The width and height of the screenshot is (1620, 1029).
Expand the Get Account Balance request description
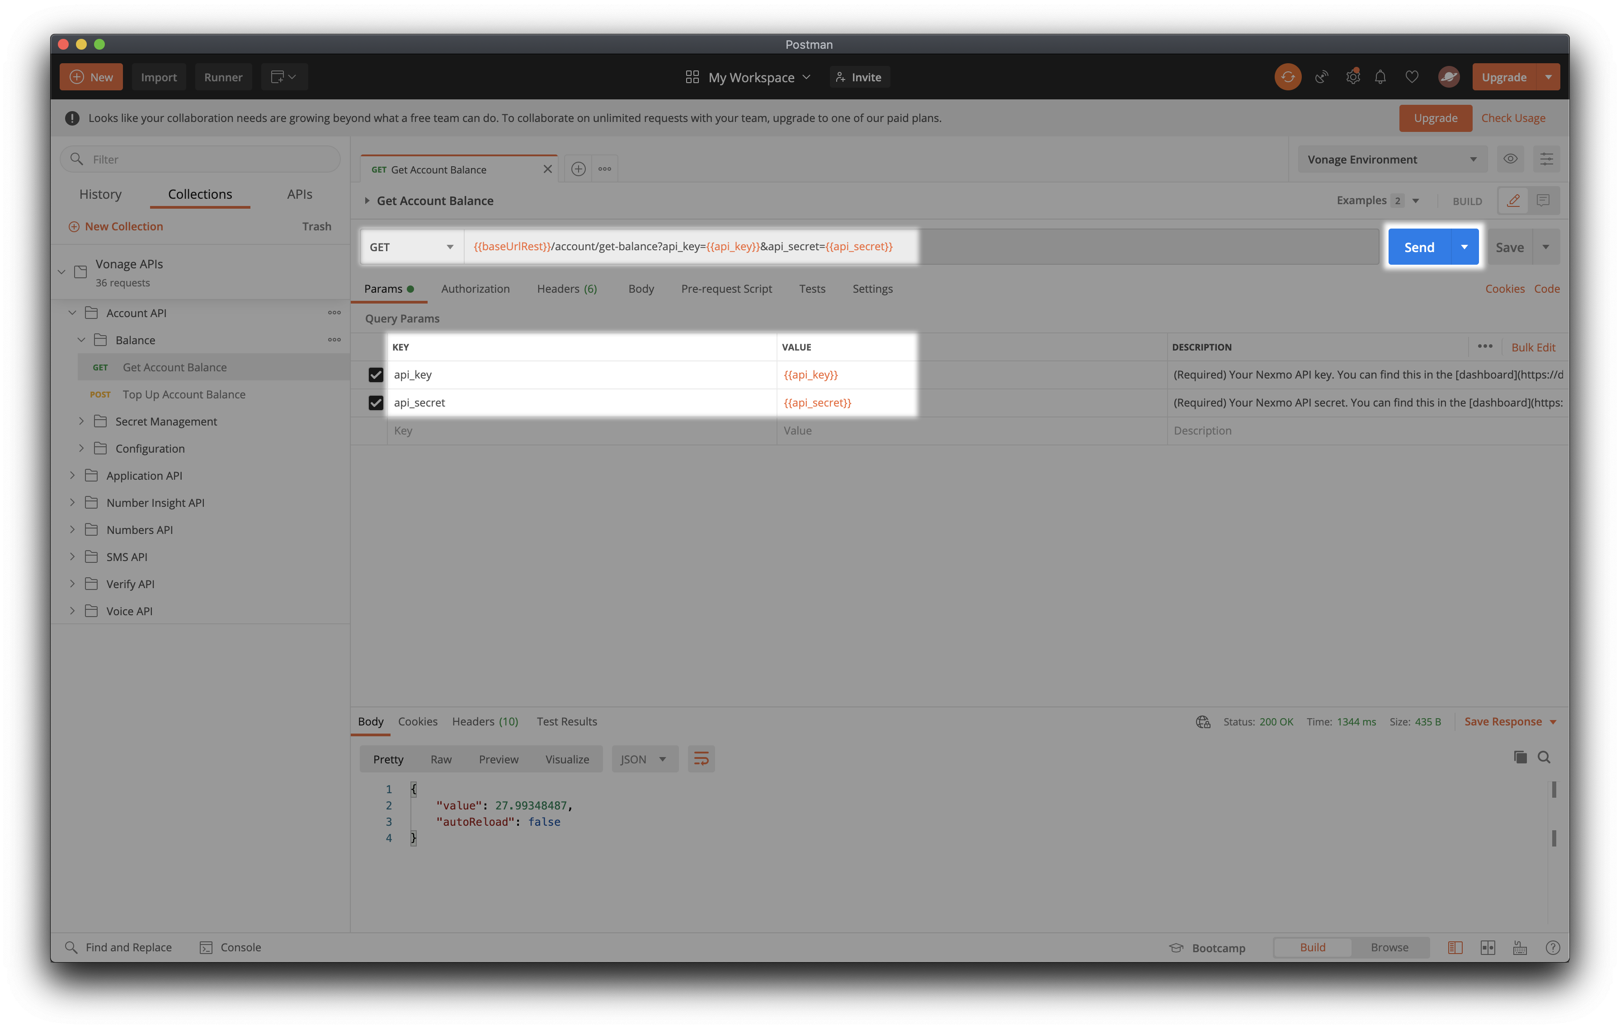[x=367, y=200]
